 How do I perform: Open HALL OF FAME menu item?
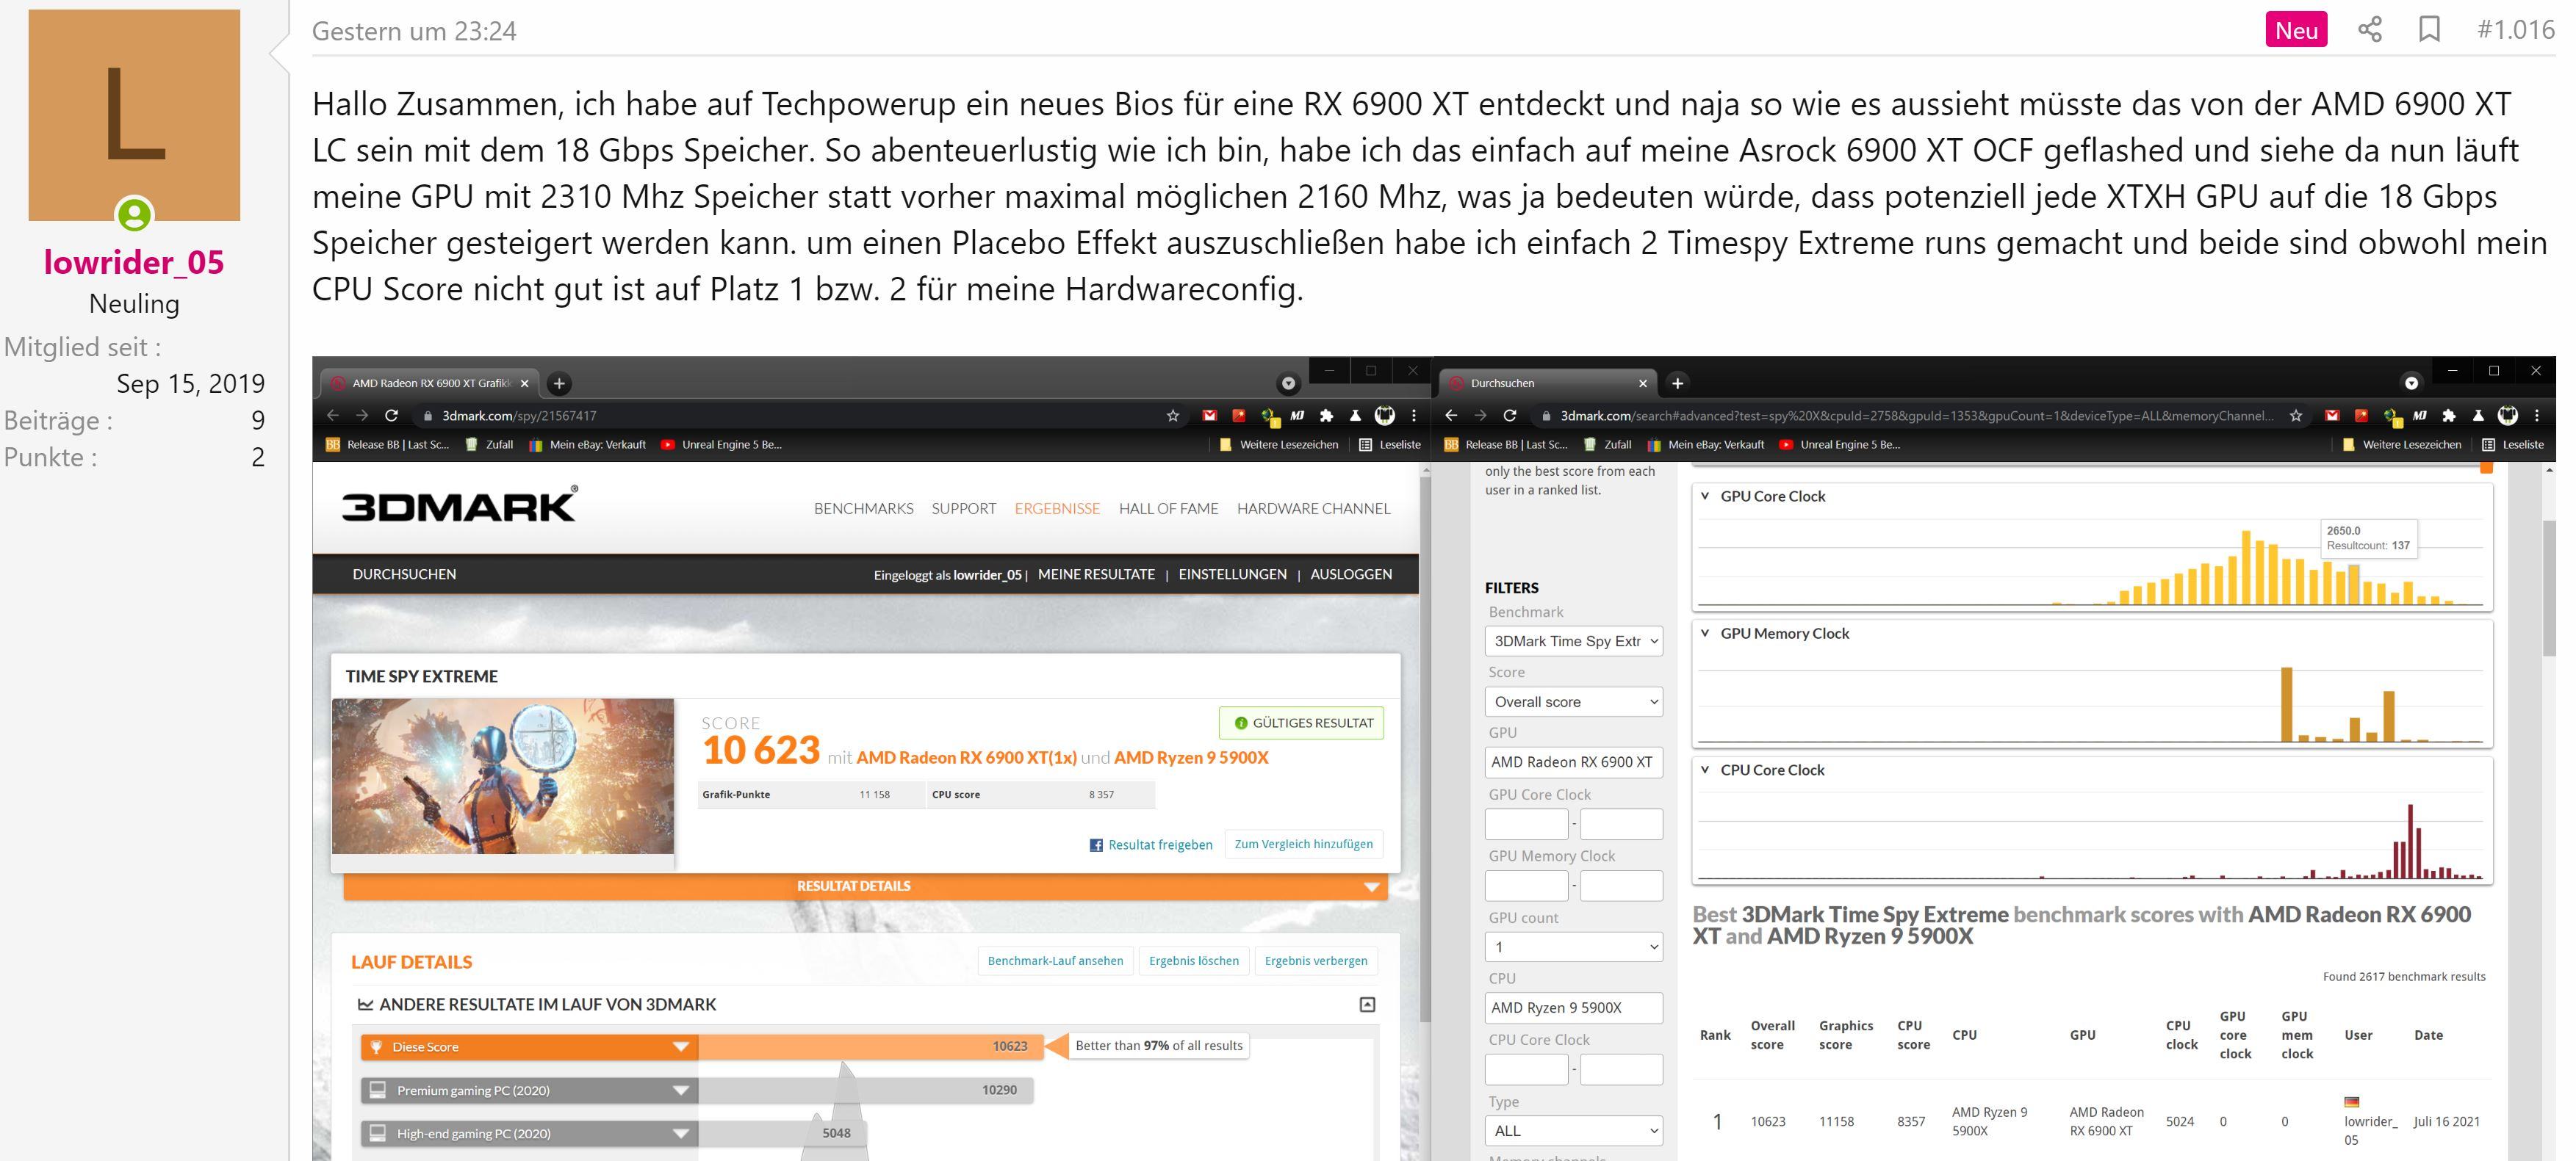[x=1168, y=509]
